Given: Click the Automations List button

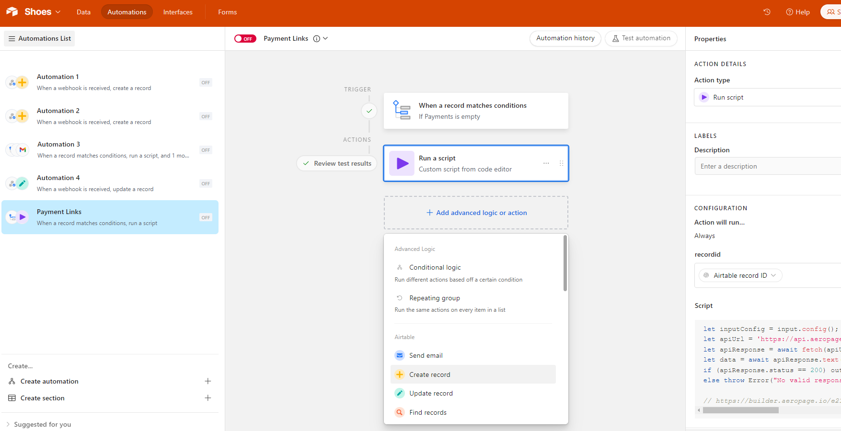Looking at the screenshot, I should coord(39,39).
